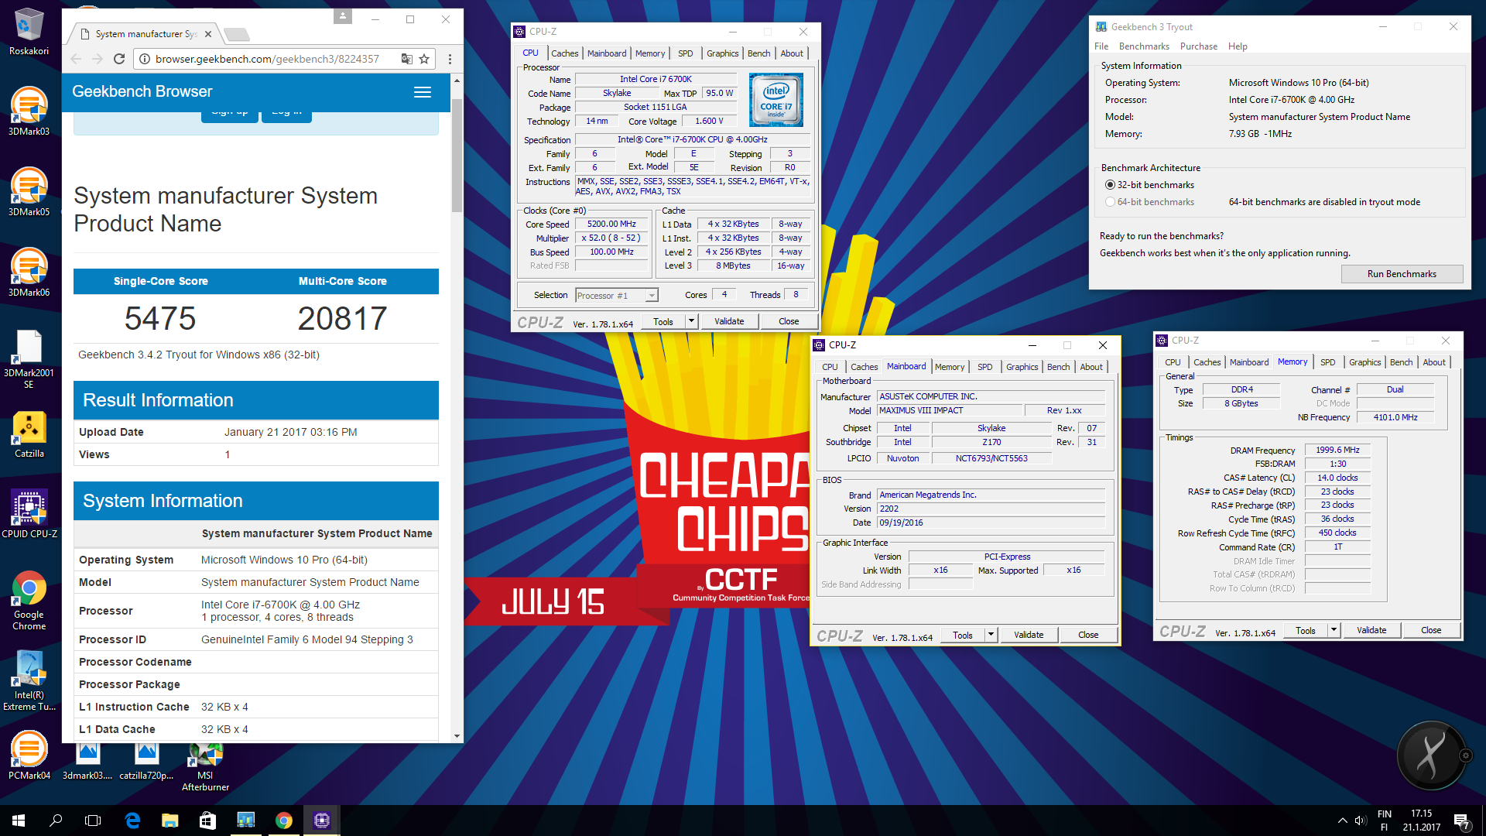Click the Chrome reload page icon
Screen dimensions: 1486x836
tap(119, 59)
